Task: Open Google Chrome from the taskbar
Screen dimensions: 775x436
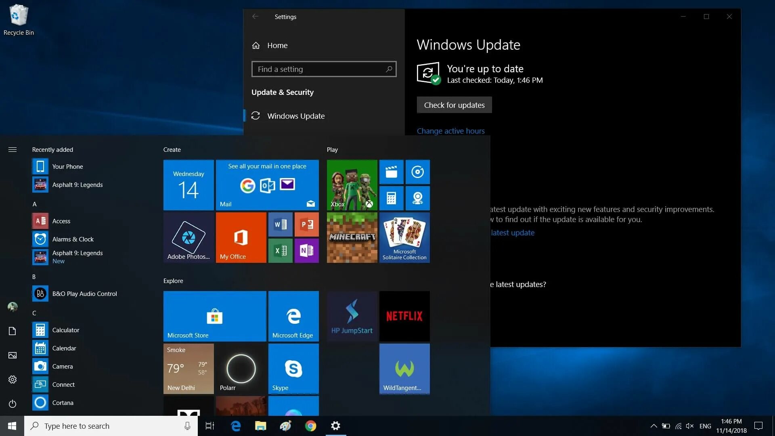Action: [x=310, y=426]
